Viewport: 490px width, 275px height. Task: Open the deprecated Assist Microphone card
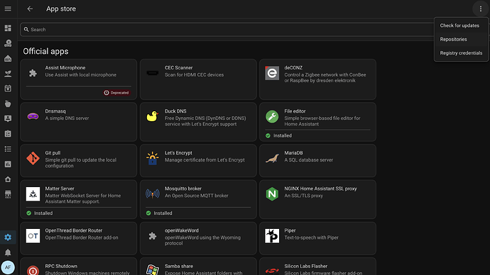pos(78,79)
